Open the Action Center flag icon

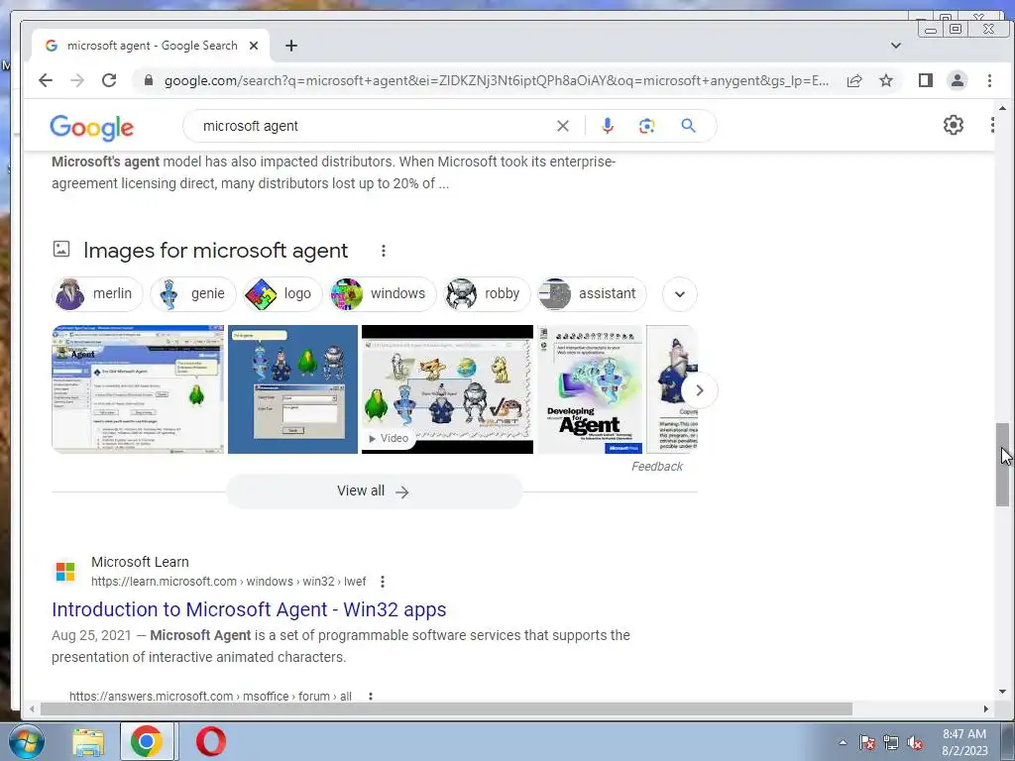(x=867, y=743)
